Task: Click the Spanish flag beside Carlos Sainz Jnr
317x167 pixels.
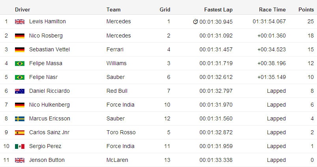Action: [x=20, y=133]
